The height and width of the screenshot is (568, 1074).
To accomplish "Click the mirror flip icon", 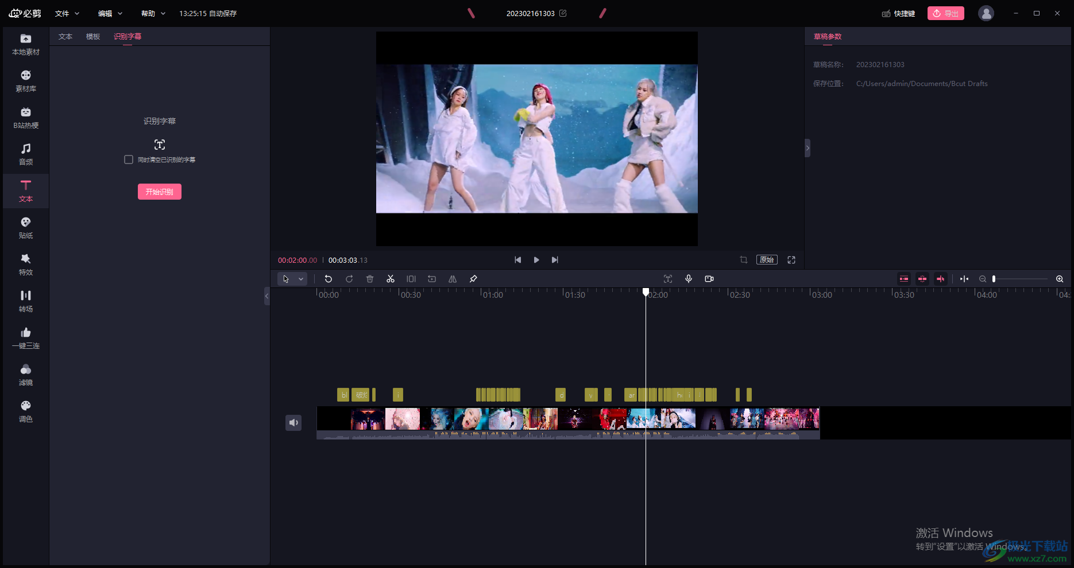I will [453, 279].
